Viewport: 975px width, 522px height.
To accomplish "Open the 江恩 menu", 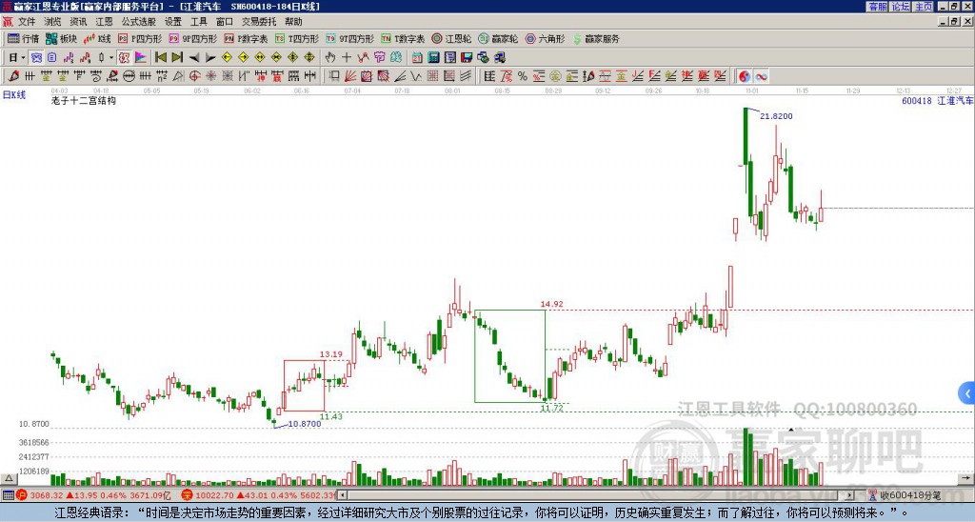I will pyautogui.click(x=104, y=22).
